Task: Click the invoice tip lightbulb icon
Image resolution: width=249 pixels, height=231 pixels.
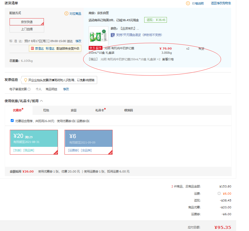Action: tap(25, 80)
